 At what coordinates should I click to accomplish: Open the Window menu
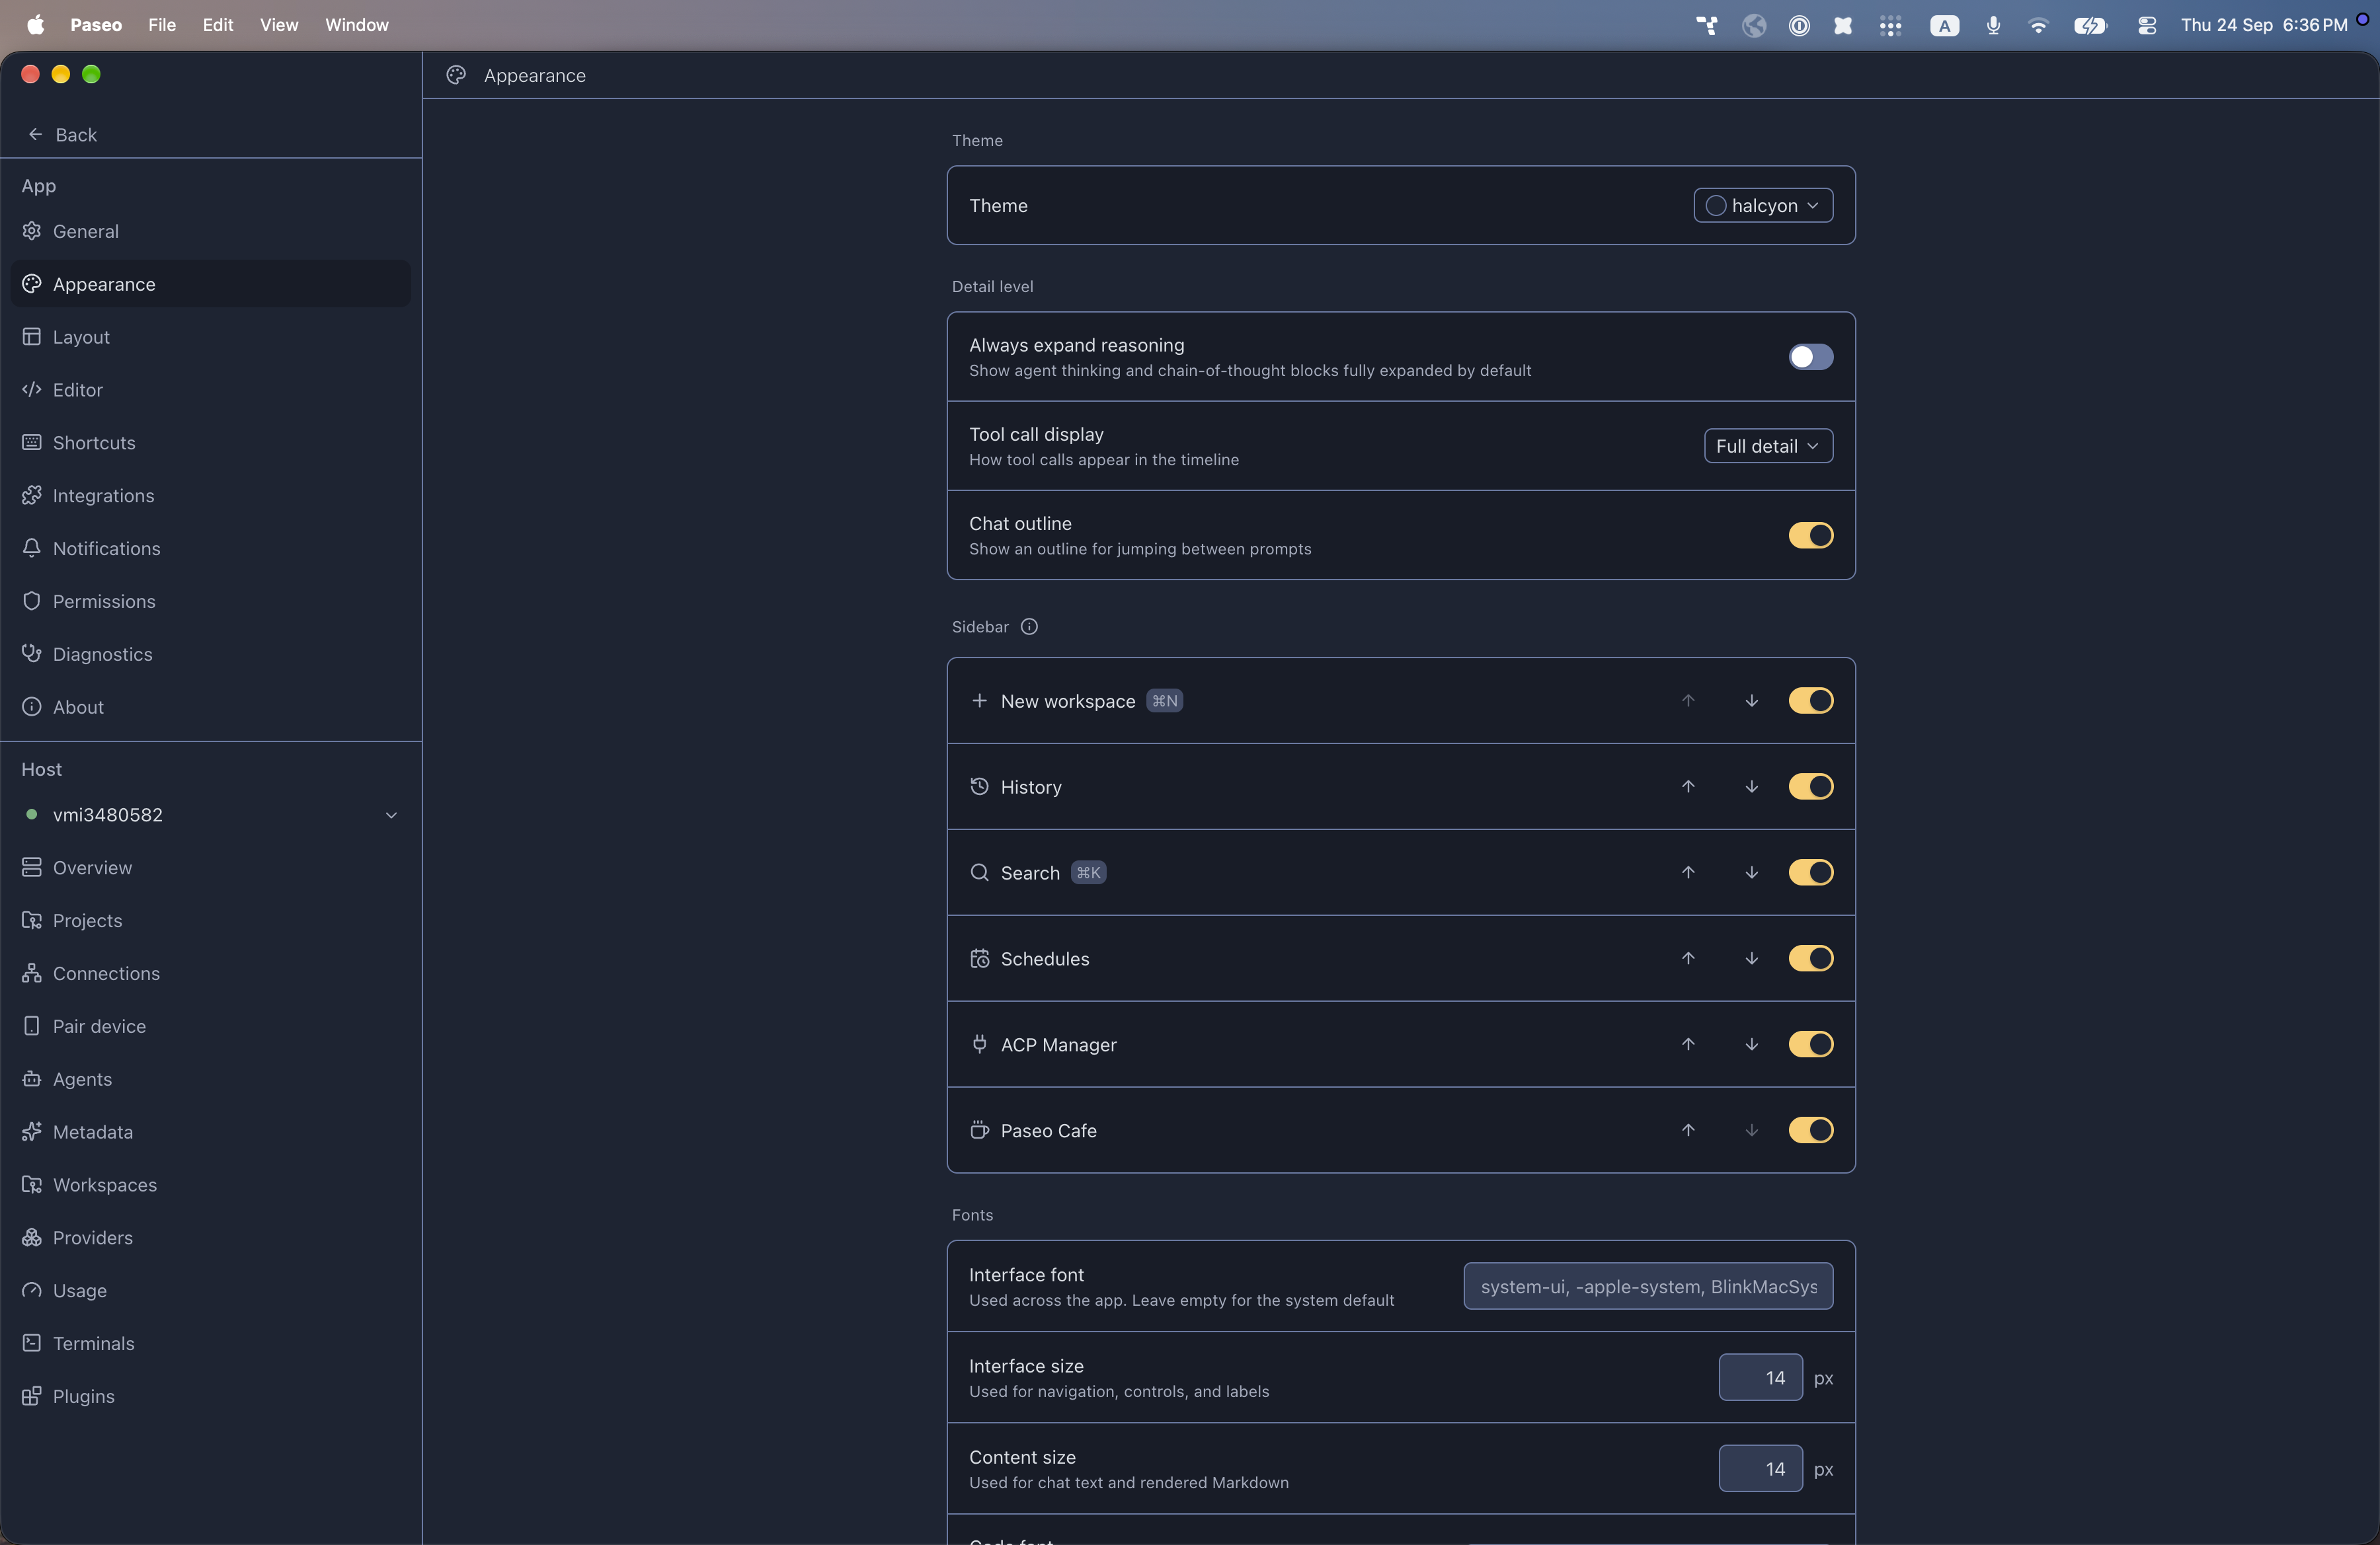pos(357,25)
